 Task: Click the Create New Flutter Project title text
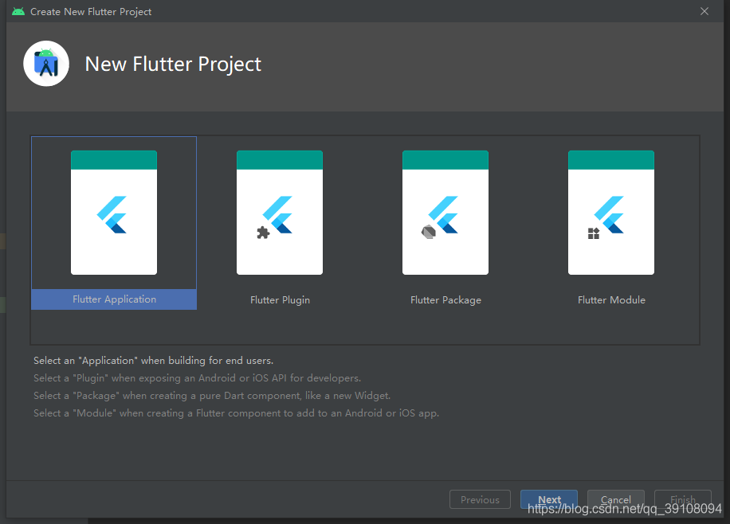tap(91, 12)
